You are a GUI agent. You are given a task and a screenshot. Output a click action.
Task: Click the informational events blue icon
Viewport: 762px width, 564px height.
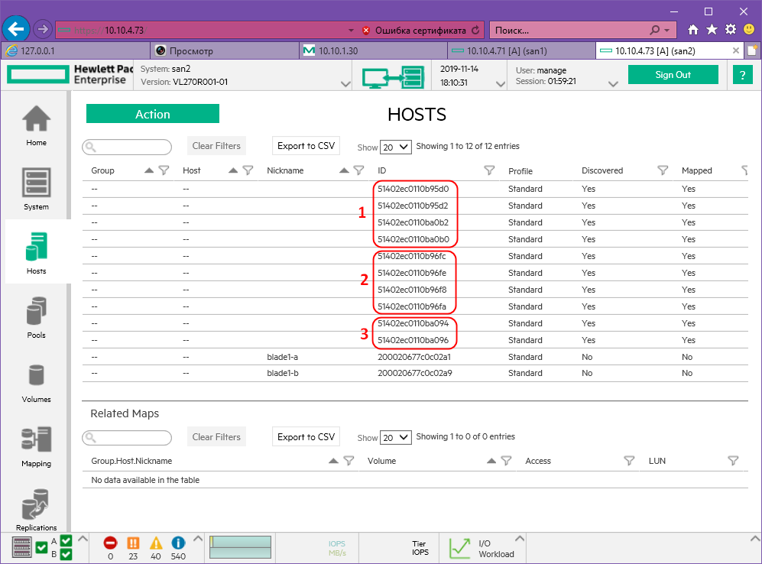point(178,543)
